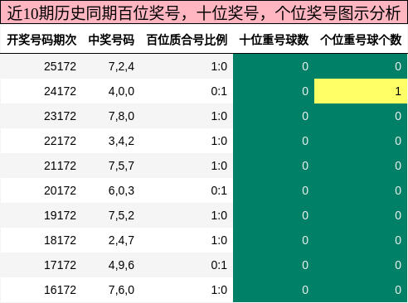Click ratio 0:1 in row 20172
Image resolution: width=408 pixels, height=303 pixels.
pyautogui.click(x=219, y=190)
